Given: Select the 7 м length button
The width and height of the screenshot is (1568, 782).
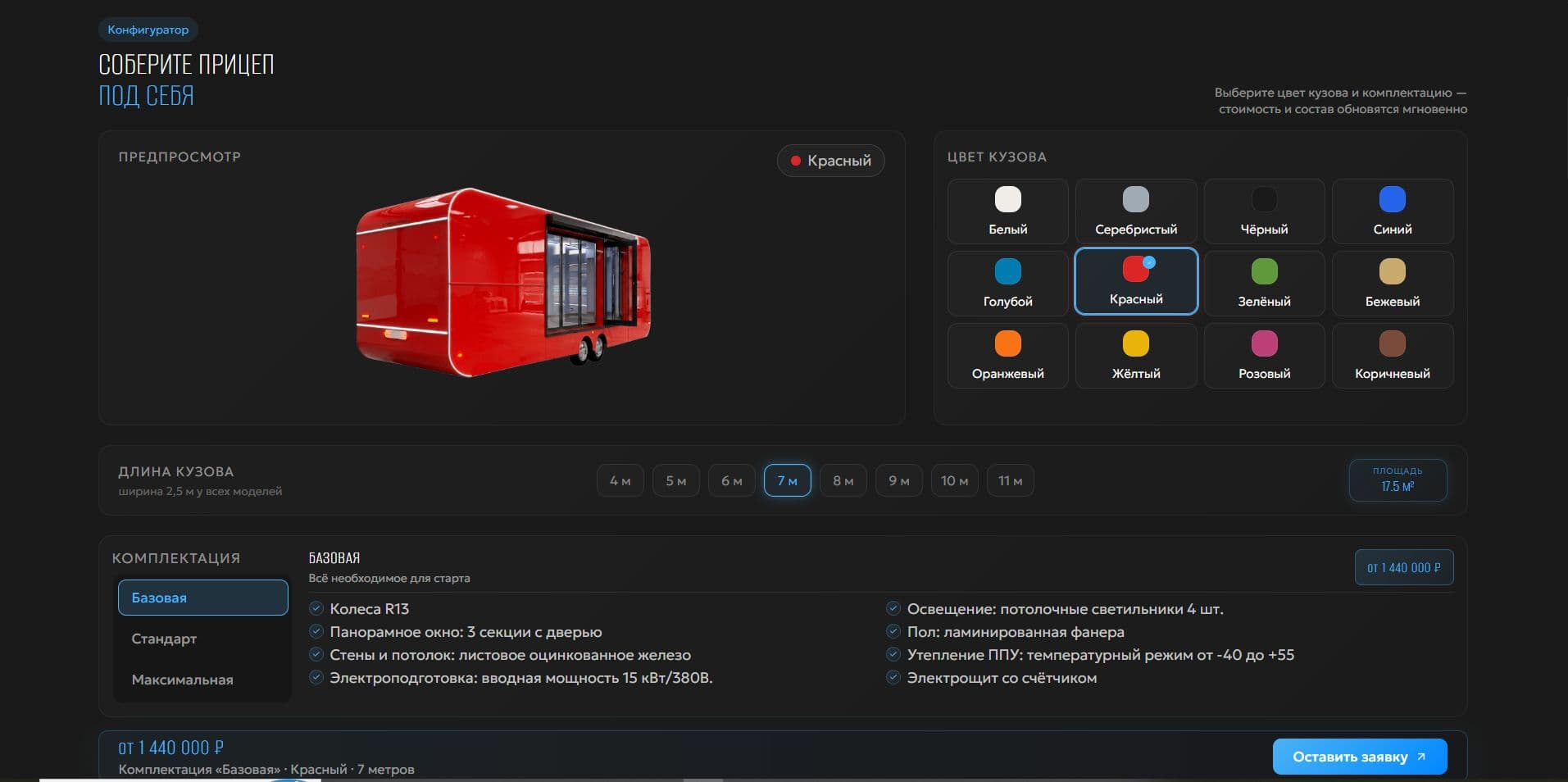Looking at the screenshot, I should (x=788, y=480).
